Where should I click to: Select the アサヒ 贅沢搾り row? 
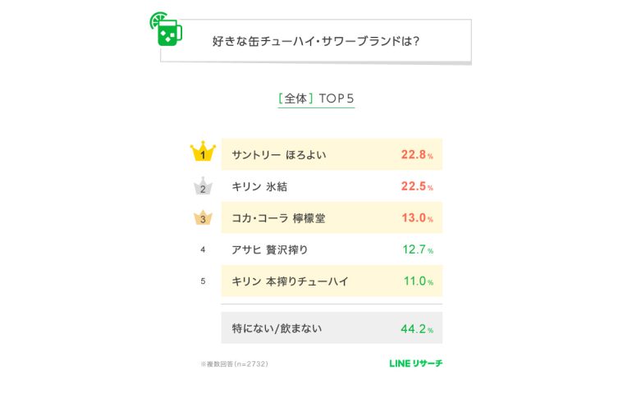332,249
